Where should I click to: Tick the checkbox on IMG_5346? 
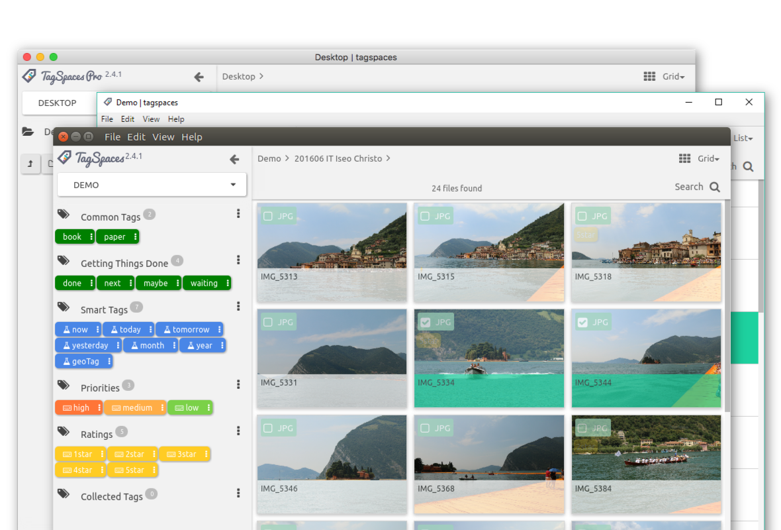(x=268, y=428)
